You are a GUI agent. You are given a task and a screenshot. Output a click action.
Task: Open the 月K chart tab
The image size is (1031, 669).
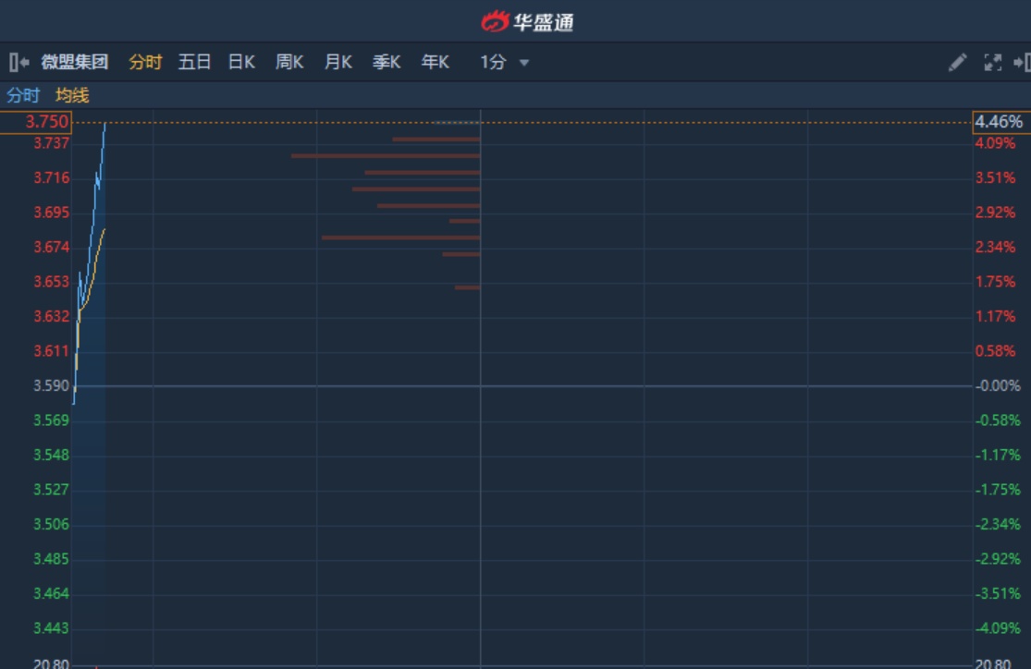click(338, 63)
